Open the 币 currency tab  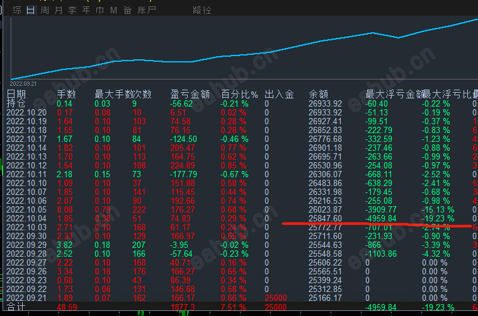[100, 10]
